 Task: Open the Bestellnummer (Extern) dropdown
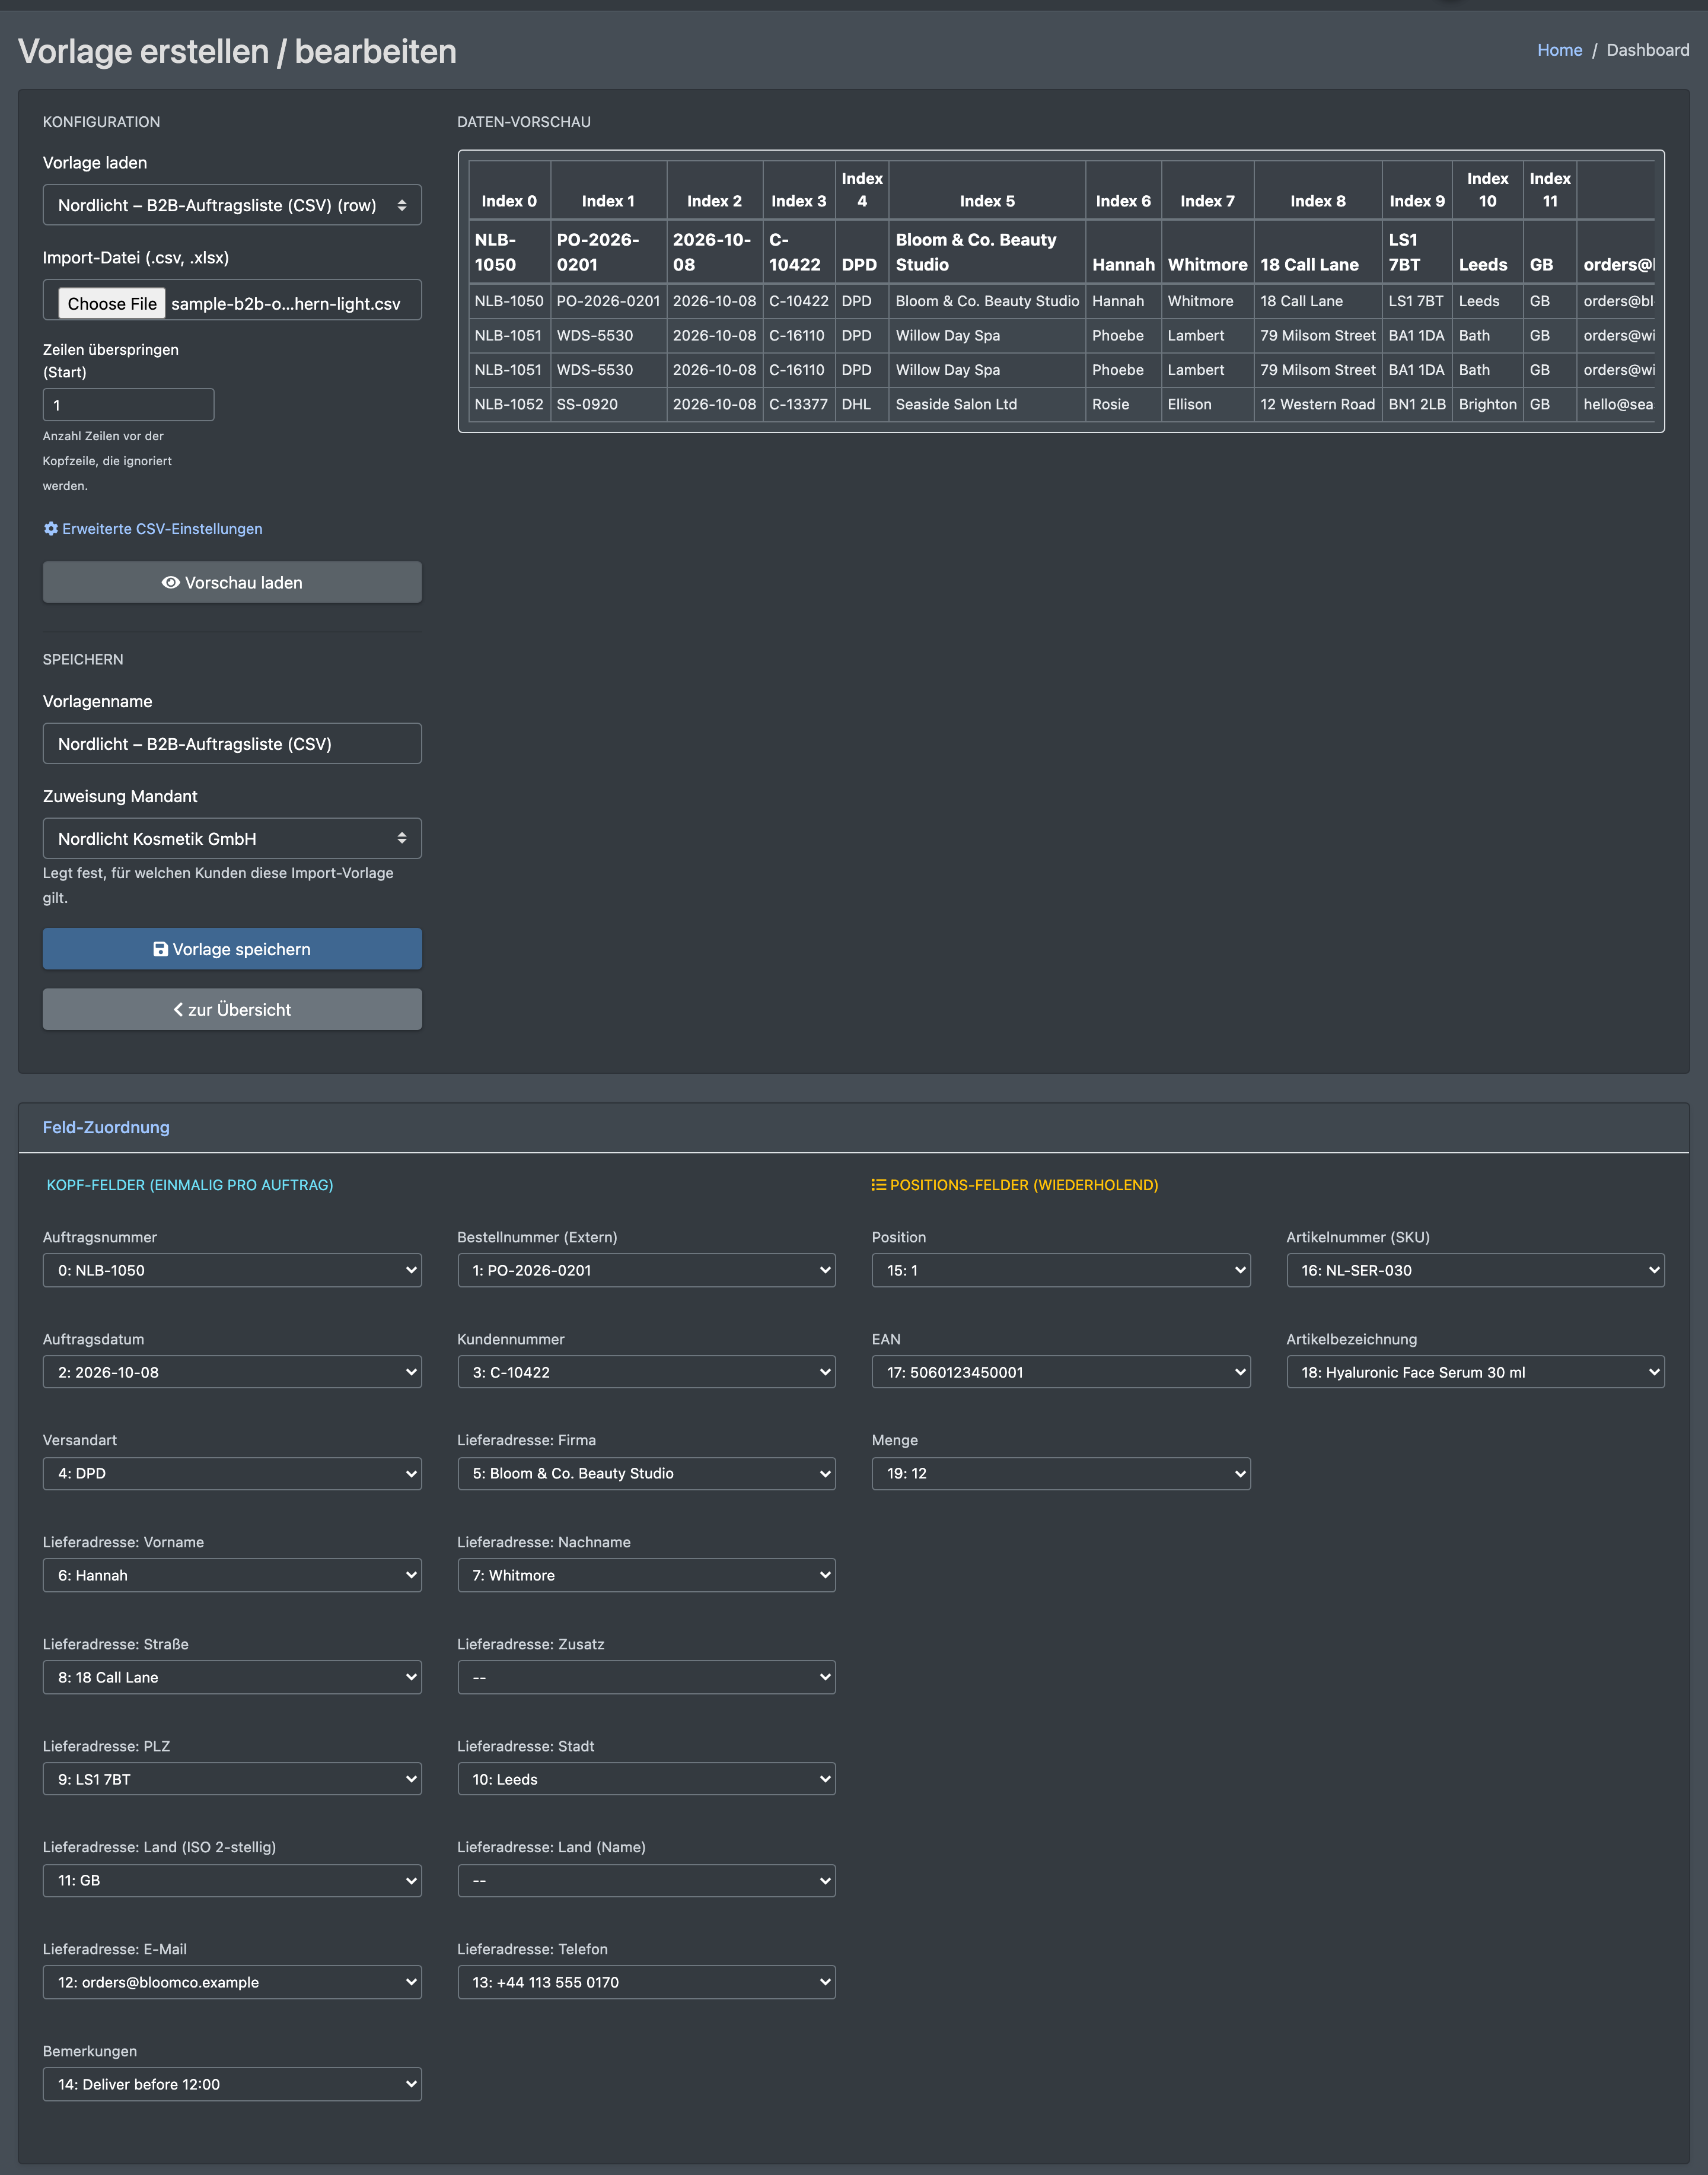click(646, 1271)
